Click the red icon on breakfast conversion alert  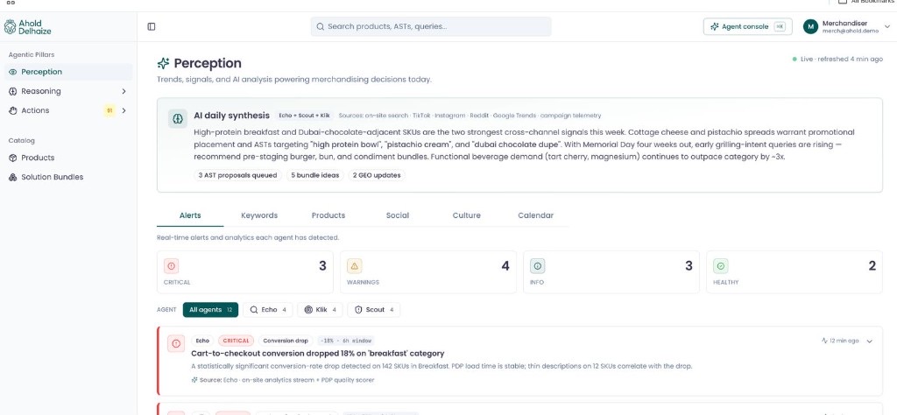(x=175, y=343)
